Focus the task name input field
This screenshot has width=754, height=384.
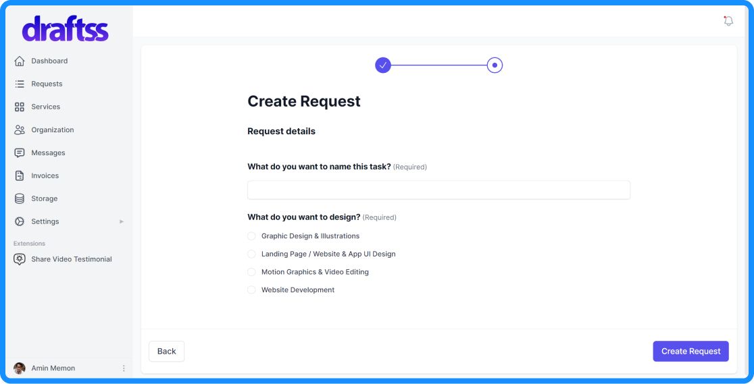point(438,190)
